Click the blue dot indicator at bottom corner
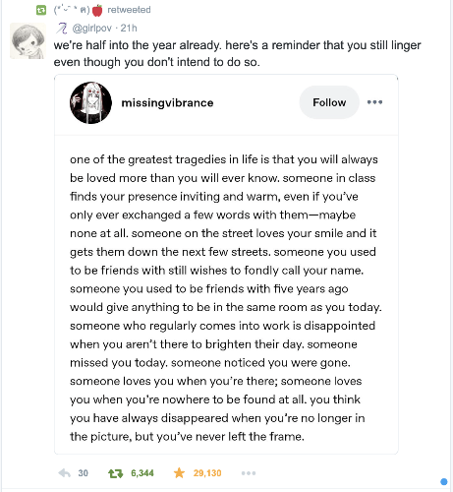The height and width of the screenshot is (492, 453). click(444, 481)
